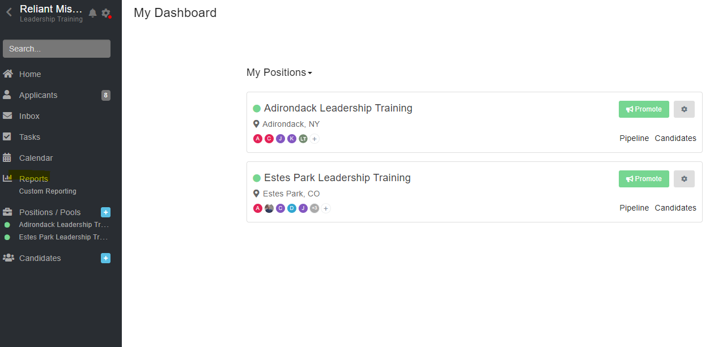Open Custom Reporting sub-item
The height and width of the screenshot is (347, 714).
pyautogui.click(x=48, y=191)
